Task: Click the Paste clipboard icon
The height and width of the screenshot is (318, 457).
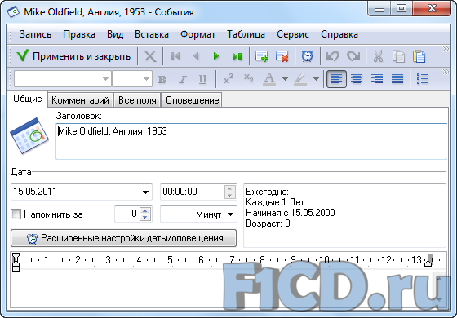Action: [419, 56]
